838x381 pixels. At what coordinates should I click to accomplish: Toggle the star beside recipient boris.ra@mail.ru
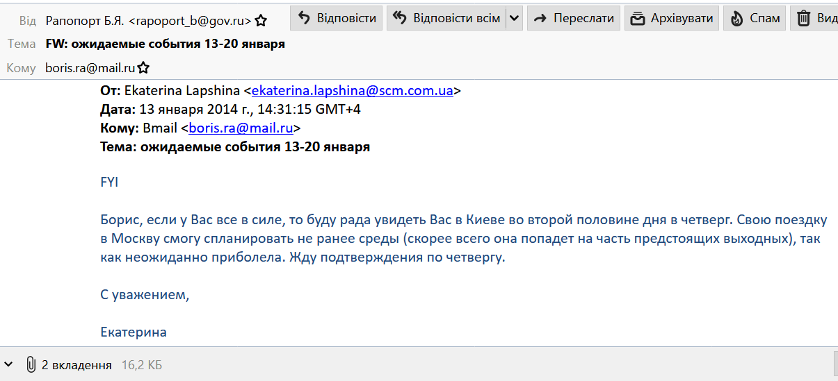[143, 68]
